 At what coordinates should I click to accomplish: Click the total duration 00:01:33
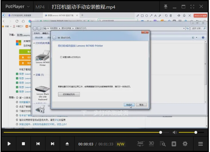coord(106,144)
